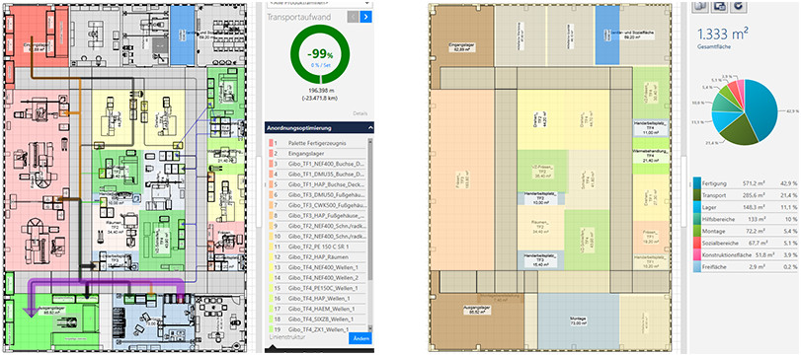Click the Sozialbereiche legend color swatch
The width and height of the screenshot is (801, 355).
696,244
